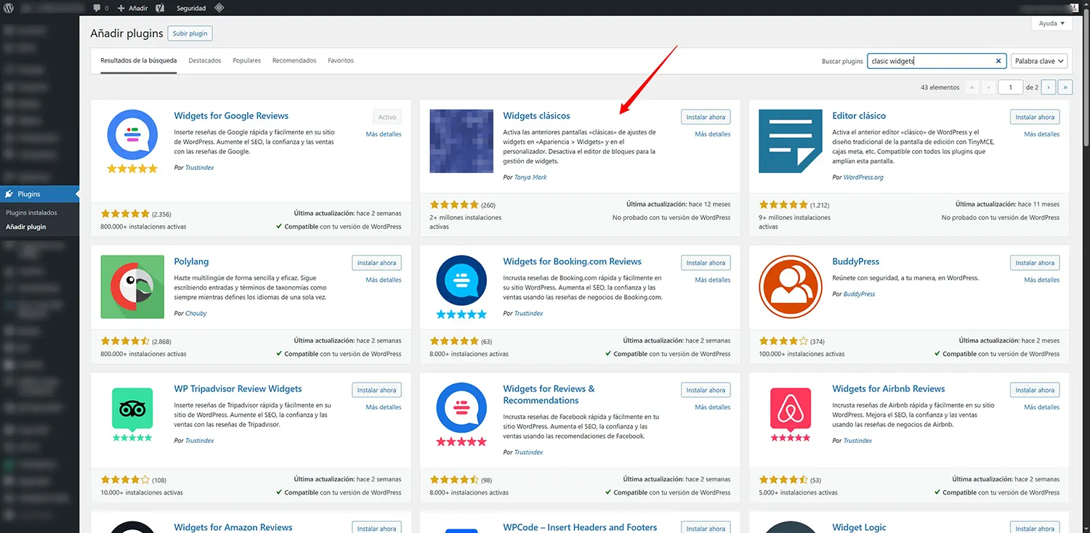Open the Palabra clave search type dropdown
The height and width of the screenshot is (533, 1090).
coord(1039,61)
